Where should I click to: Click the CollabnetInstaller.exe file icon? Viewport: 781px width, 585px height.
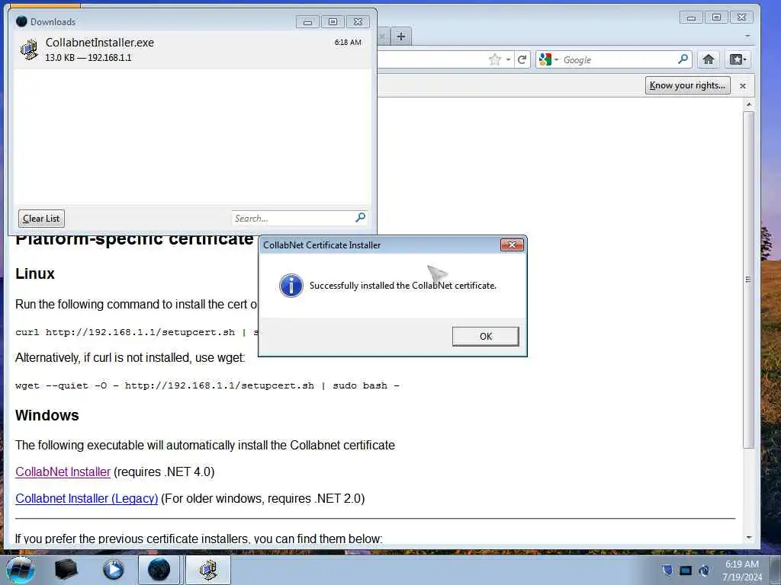point(29,50)
